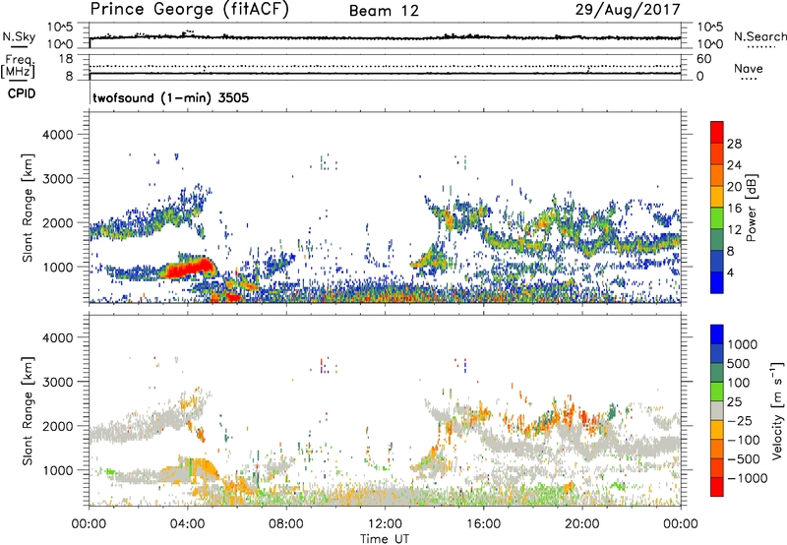
Task: Click the "-1000" tick on Velocity colorbar
Action: click(747, 478)
